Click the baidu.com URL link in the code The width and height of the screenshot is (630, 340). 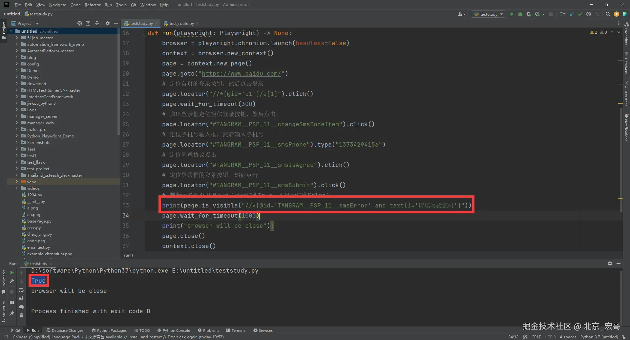coord(241,74)
